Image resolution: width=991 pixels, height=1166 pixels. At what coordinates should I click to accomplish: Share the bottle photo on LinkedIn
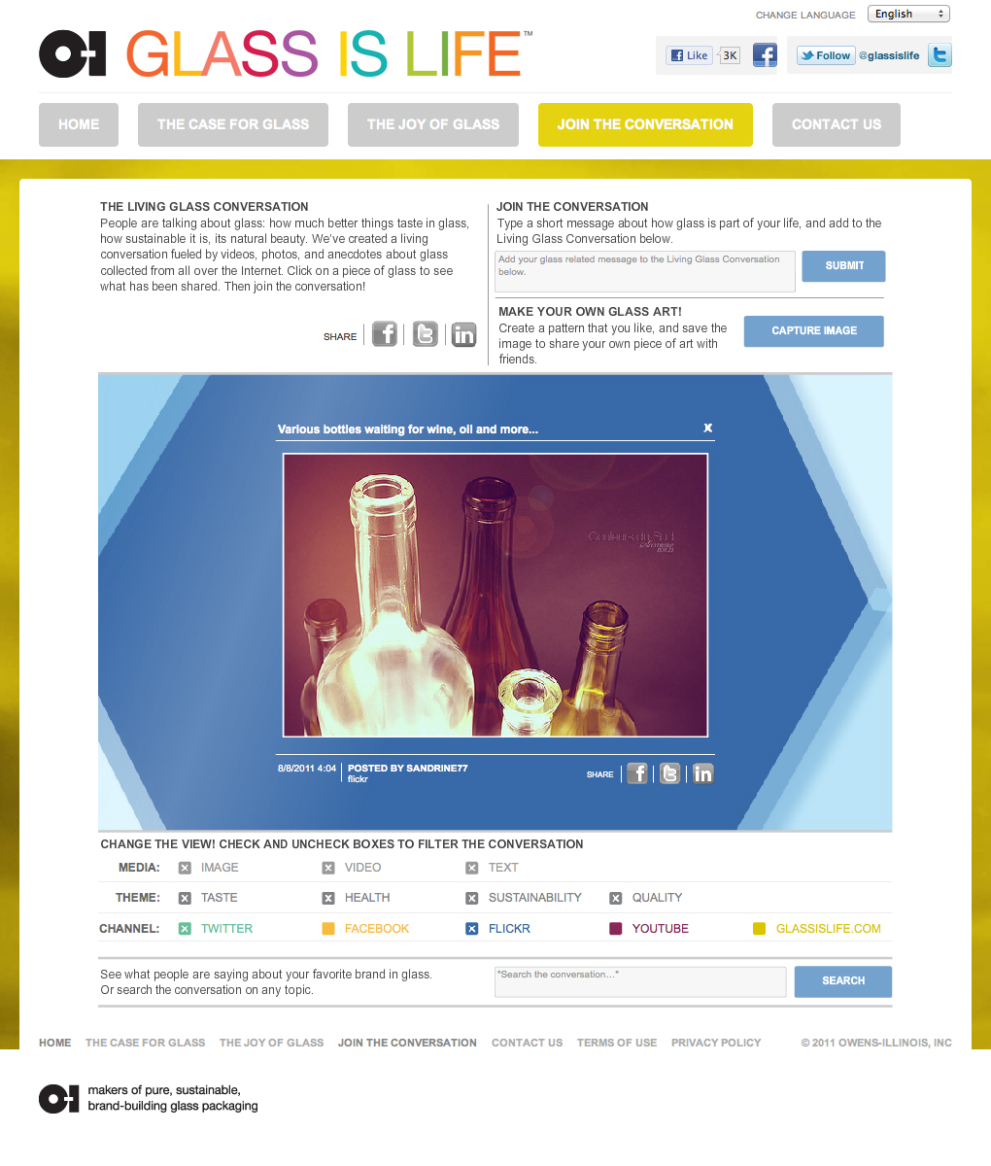click(702, 773)
